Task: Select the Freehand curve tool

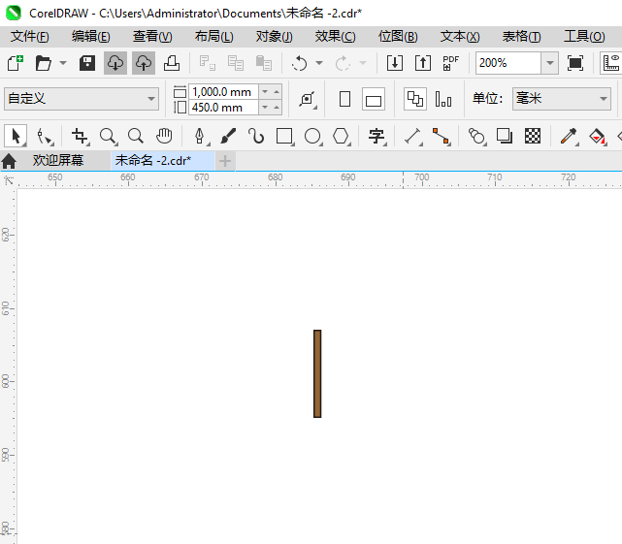Action: coord(256,137)
